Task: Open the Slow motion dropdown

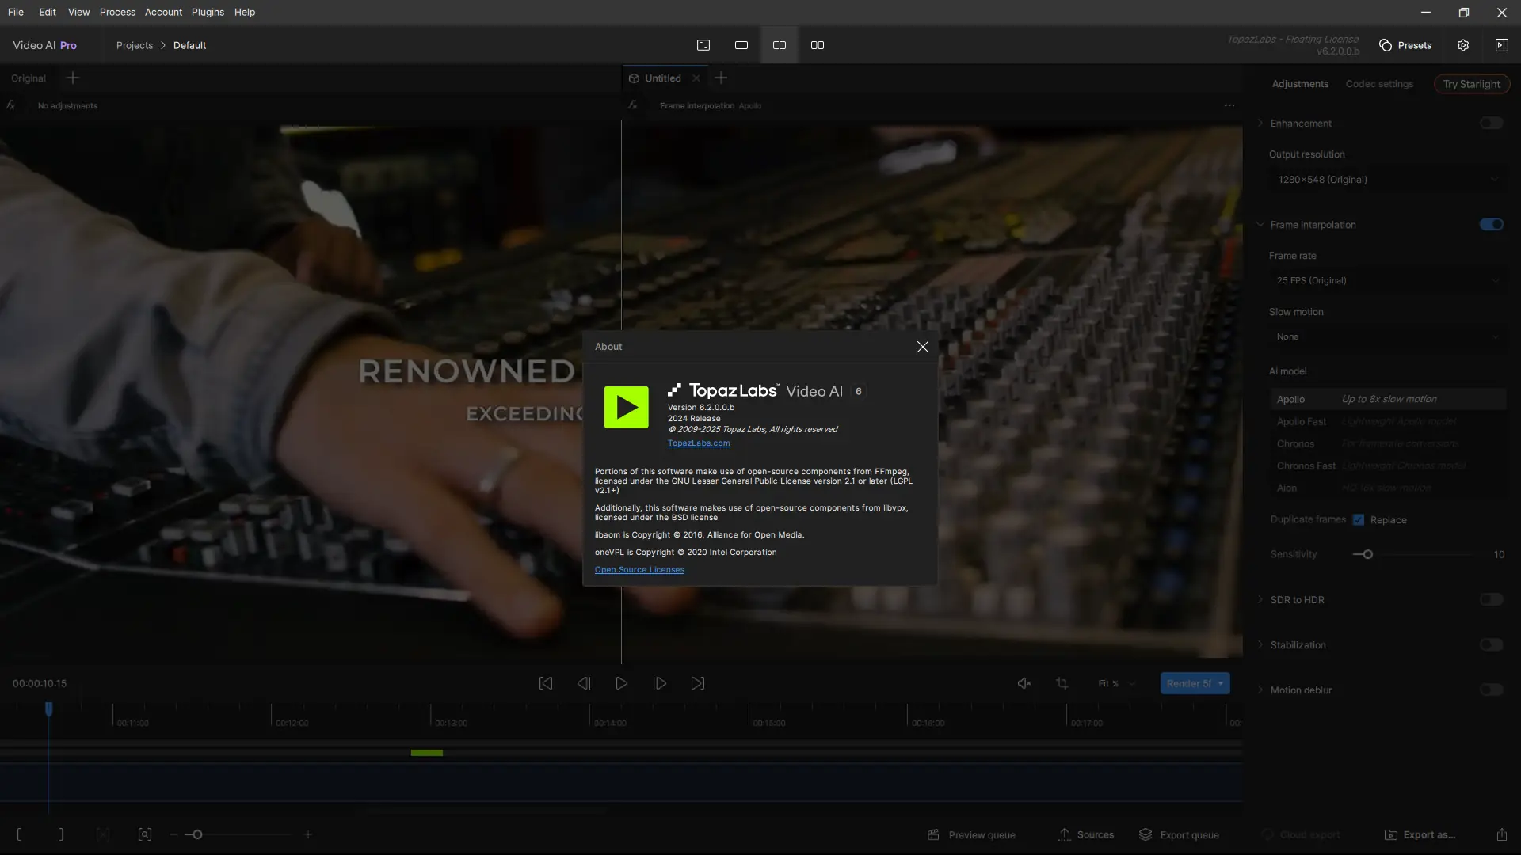Action: point(1386,336)
